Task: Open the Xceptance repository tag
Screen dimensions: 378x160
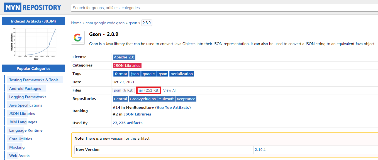Action: point(186,99)
